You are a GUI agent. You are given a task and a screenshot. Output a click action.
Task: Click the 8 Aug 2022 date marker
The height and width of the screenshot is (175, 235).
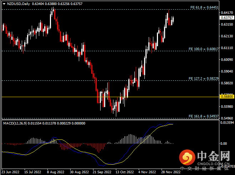pyautogui.click(x=56, y=171)
